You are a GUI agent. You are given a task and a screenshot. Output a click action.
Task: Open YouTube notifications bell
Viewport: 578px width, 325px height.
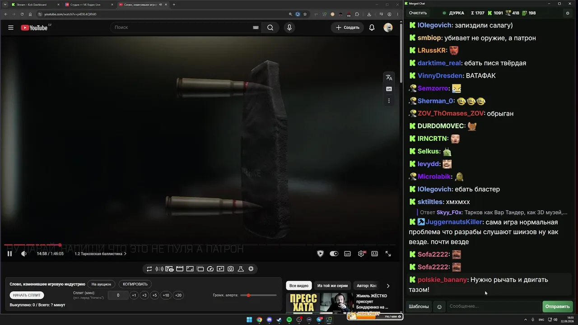[372, 28]
